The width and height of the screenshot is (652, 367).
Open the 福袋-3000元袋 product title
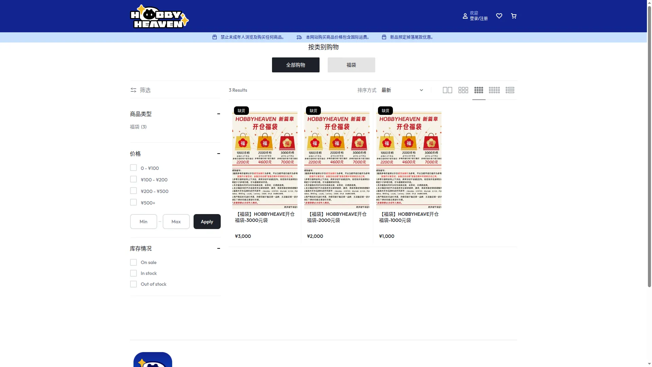tap(265, 217)
